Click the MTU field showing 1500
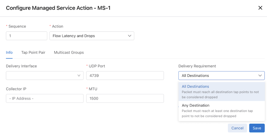The width and height of the screenshot is (267, 134). (x=125, y=99)
